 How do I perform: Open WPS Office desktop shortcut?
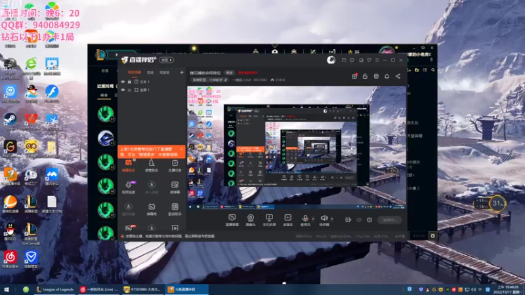point(31,121)
